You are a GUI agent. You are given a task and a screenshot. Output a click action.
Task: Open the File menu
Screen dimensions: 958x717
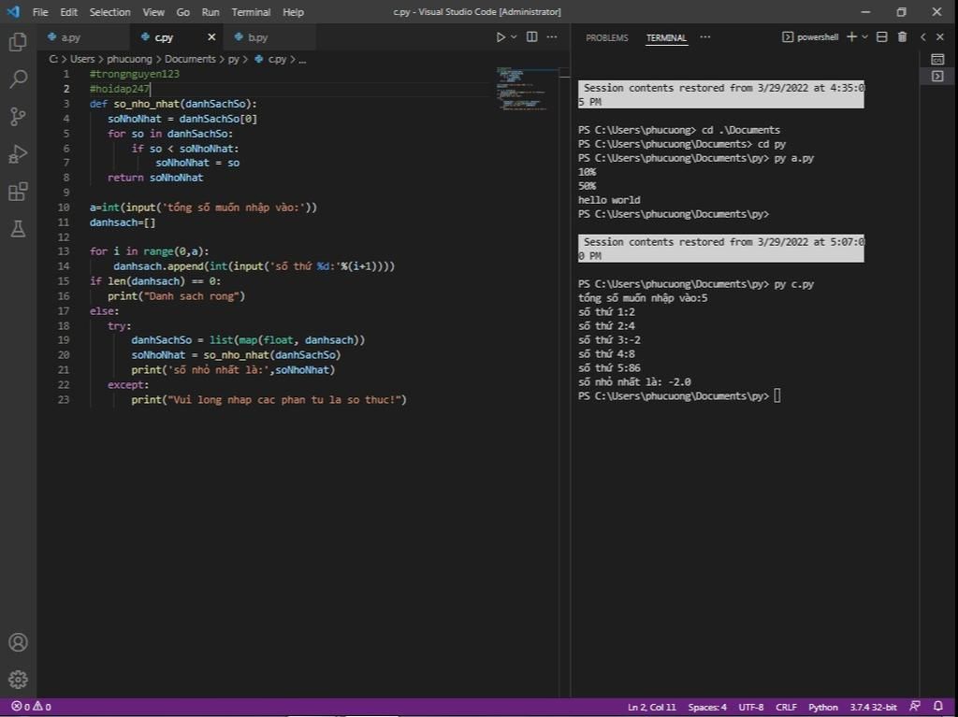coord(40,11)
